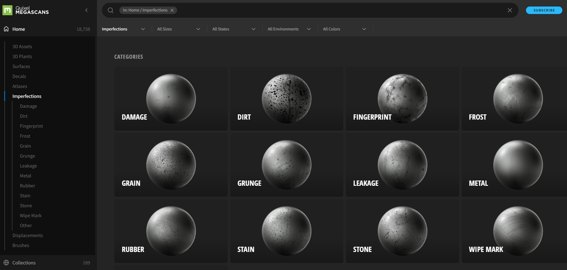The width and height of the screenshot is (567, 270).
Task: Select Fingerprint subcategory in sidebar
Action: point(31,126)
